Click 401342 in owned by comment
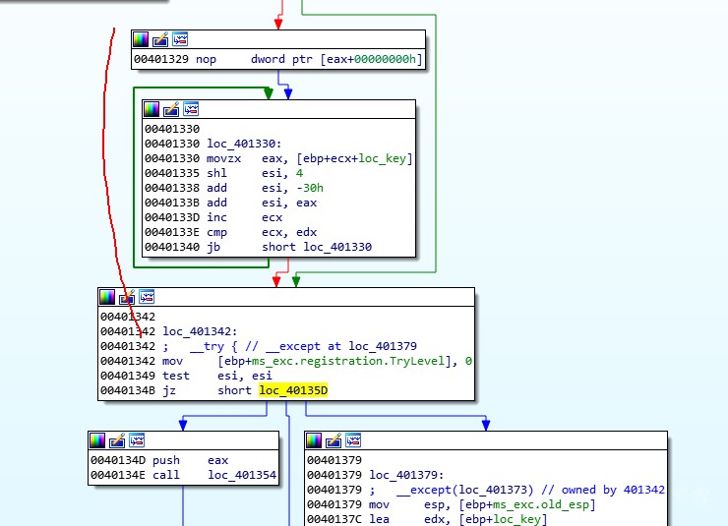728x526 pixels. pos(644,491)
